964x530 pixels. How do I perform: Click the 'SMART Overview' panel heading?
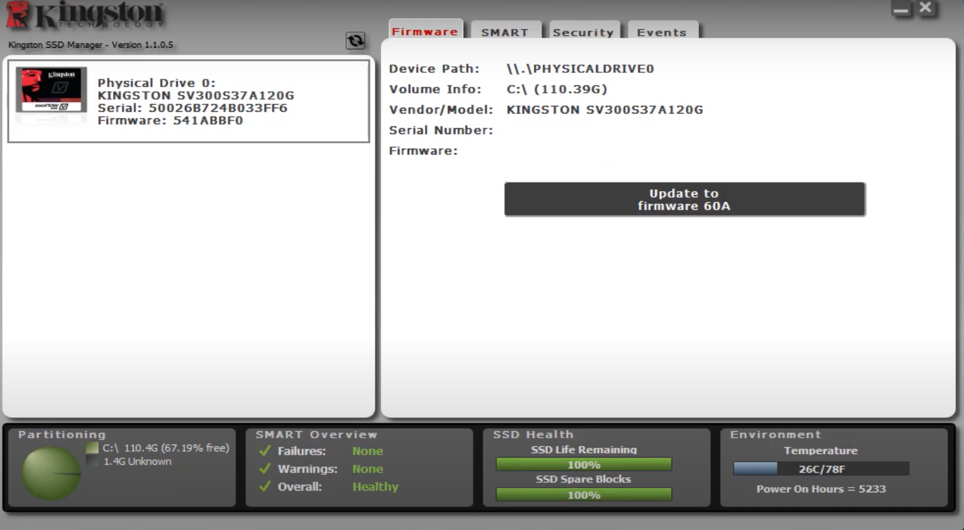pos(316,435)
